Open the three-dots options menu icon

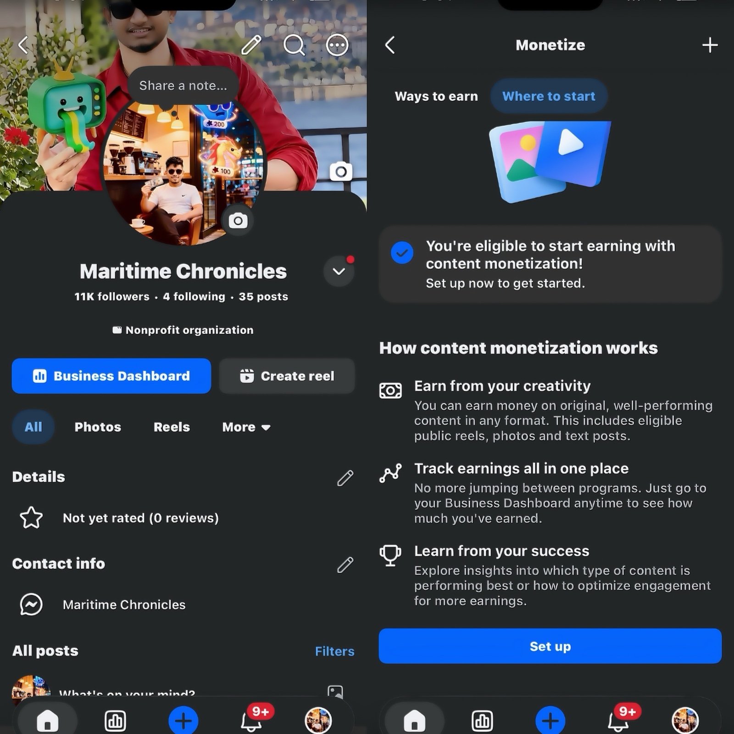337,45
